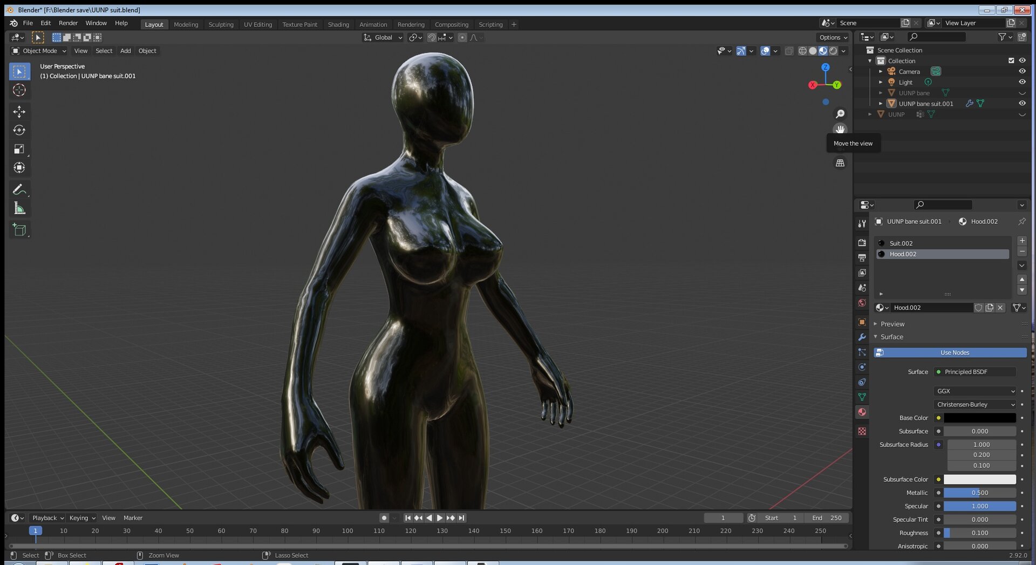
Task: Switch to the Shading workspace tab
Action: [x=338, y=24]
